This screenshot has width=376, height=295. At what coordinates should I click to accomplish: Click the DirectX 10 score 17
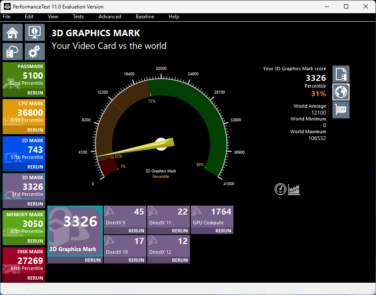coord(139,241)
